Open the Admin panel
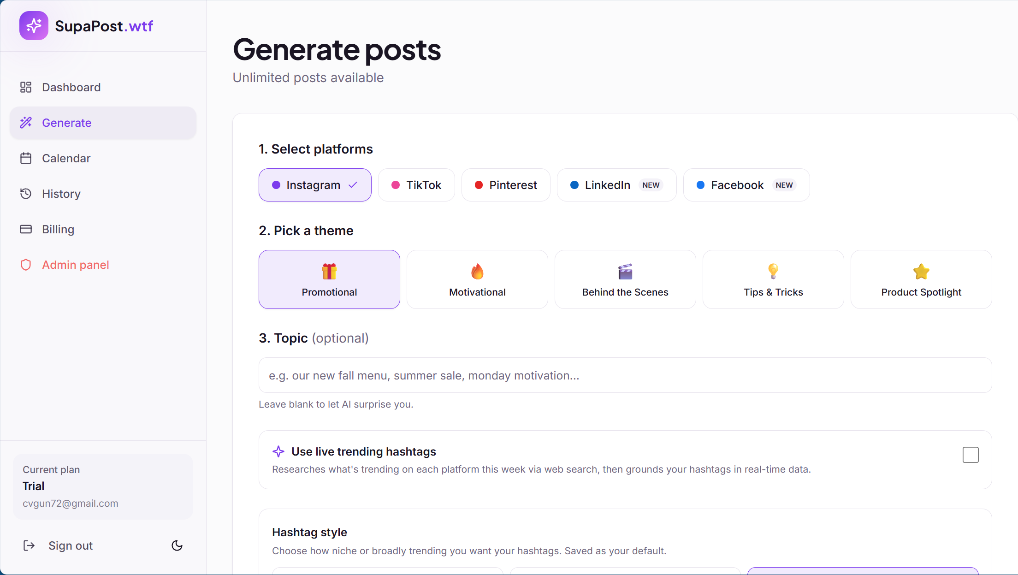1018x575 pixels. 103,265
